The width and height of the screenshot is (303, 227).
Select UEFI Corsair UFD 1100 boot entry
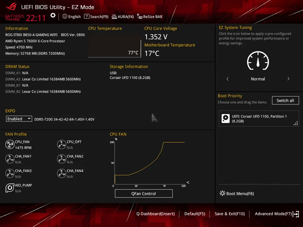(259, 119)
